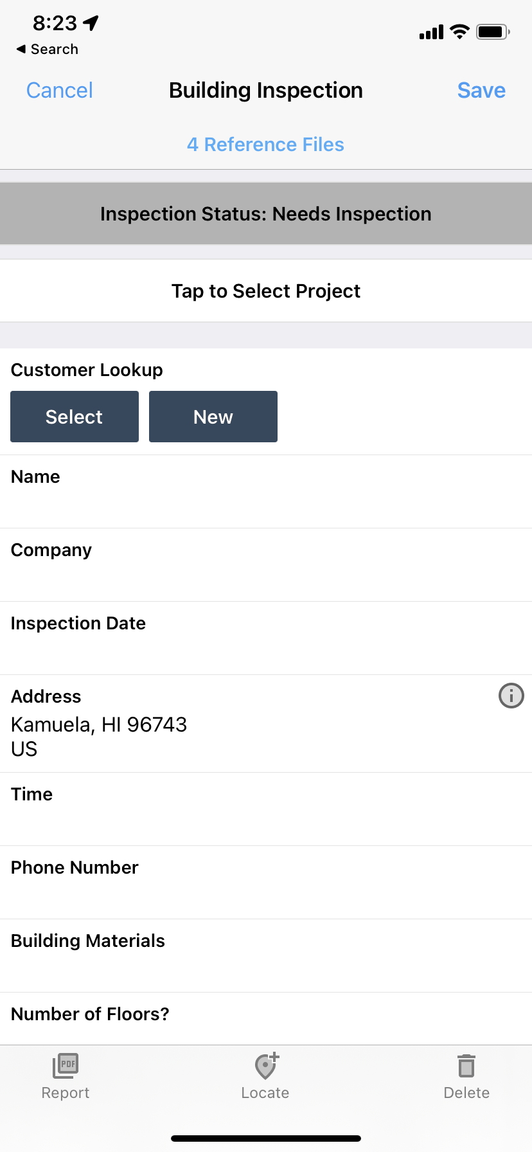This screenshot has width=532, height=1152.
Task: Tap the Delete trash icon
Action: click(x=466, y=1066)
